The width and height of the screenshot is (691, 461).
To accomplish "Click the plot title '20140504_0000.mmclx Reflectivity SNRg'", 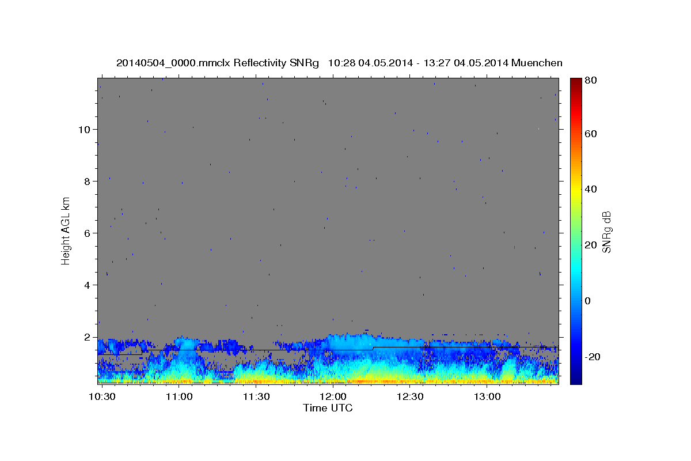I will [x=218, y=63].
